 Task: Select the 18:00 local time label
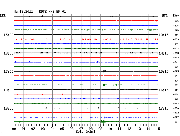pos(9,90)
